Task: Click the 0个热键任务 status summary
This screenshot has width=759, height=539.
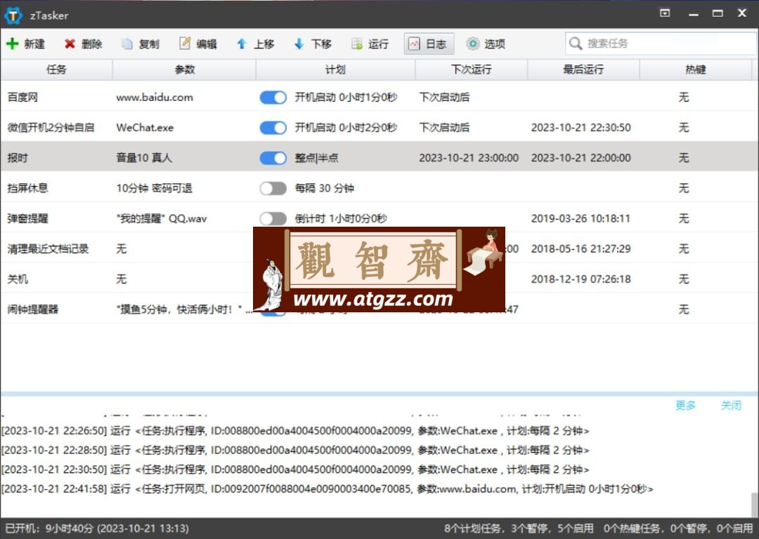Action: (x=678, y=528)
